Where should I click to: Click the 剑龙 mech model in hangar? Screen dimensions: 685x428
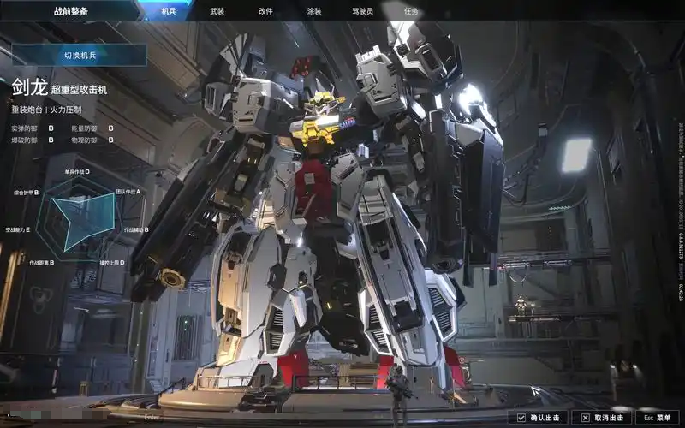pyautogui.click(x=319, y=210)
